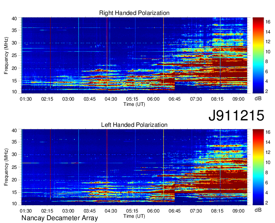Click the "01:30" time tick on the bottom plot

(26, 211)
